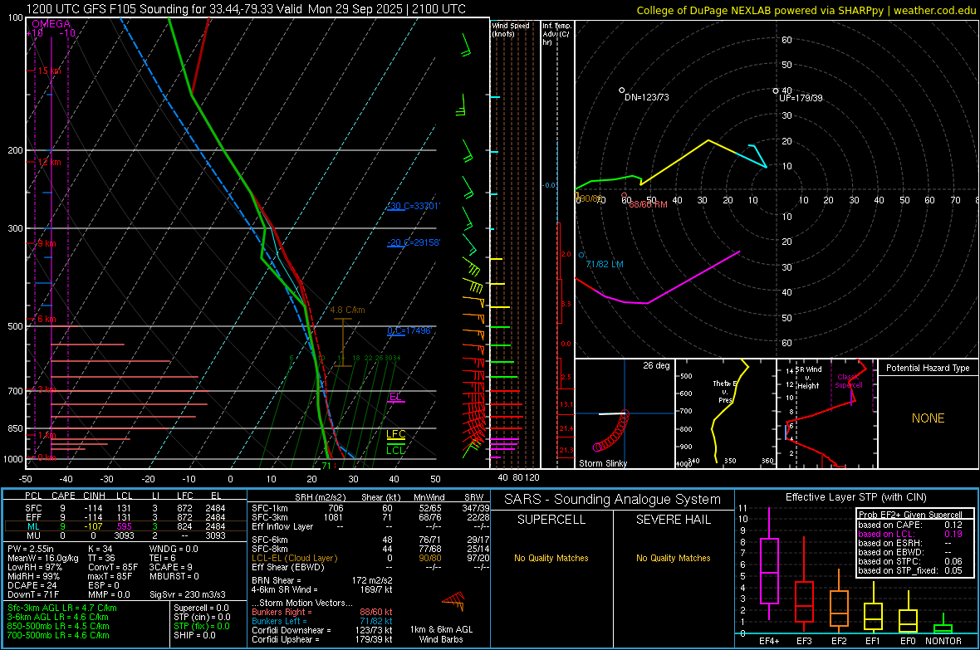Click the ConvT = 85F value
This screenshot has height=650, width=980.
[113, 568]
